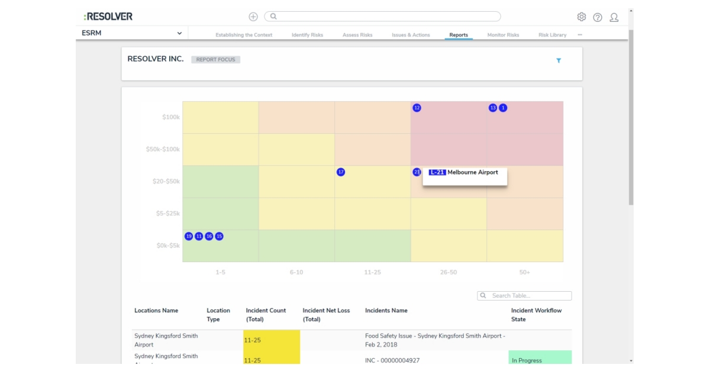The height and width of the screenshot is (371, 710).
Task: Click the Help question mark icon
Action: (x=598, y=17)
